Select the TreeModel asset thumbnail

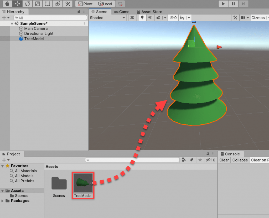(x=83, y=182)
